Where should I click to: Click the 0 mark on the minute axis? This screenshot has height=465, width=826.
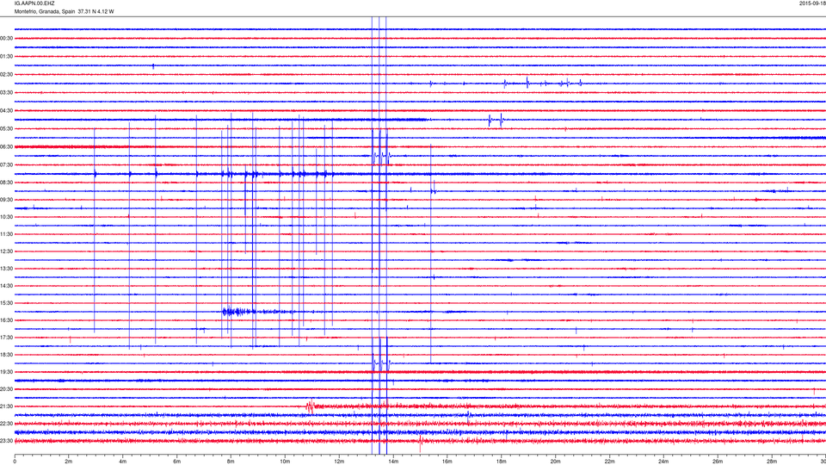[15, 462]
